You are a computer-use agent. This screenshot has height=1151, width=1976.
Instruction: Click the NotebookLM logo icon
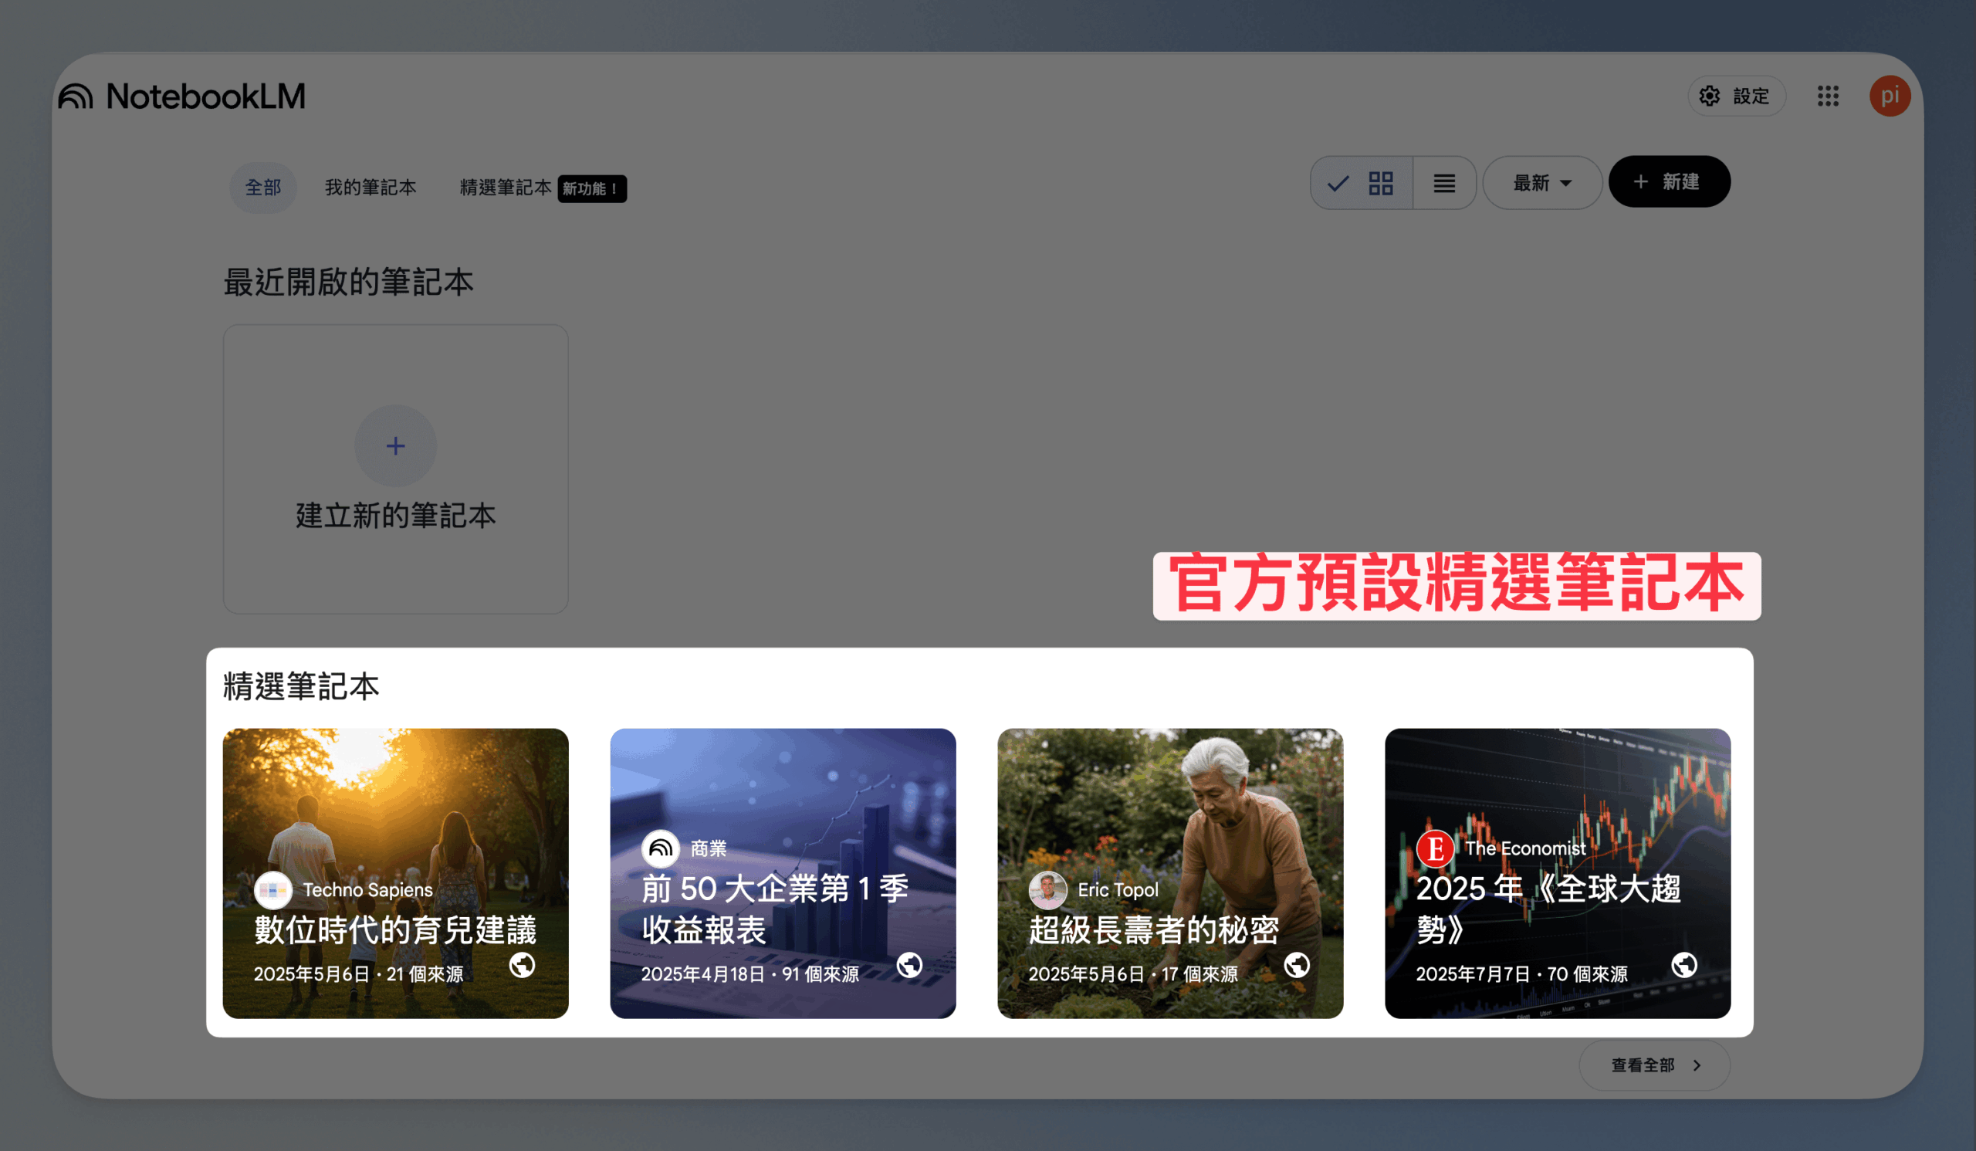point(76,96)
